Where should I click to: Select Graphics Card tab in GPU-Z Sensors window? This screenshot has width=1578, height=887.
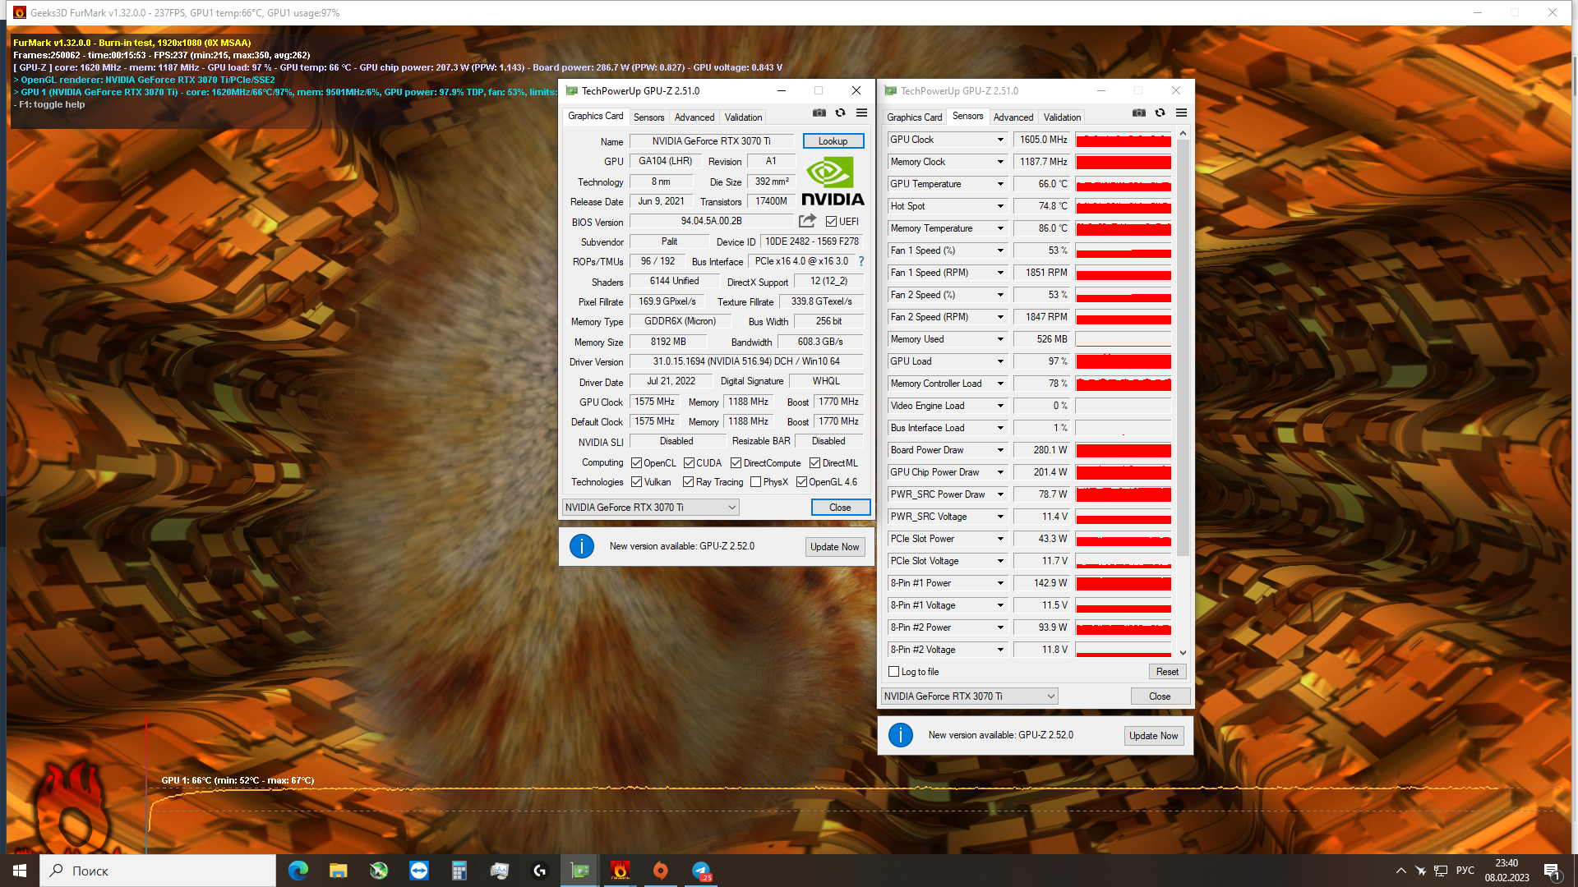(x=914, y=117)
